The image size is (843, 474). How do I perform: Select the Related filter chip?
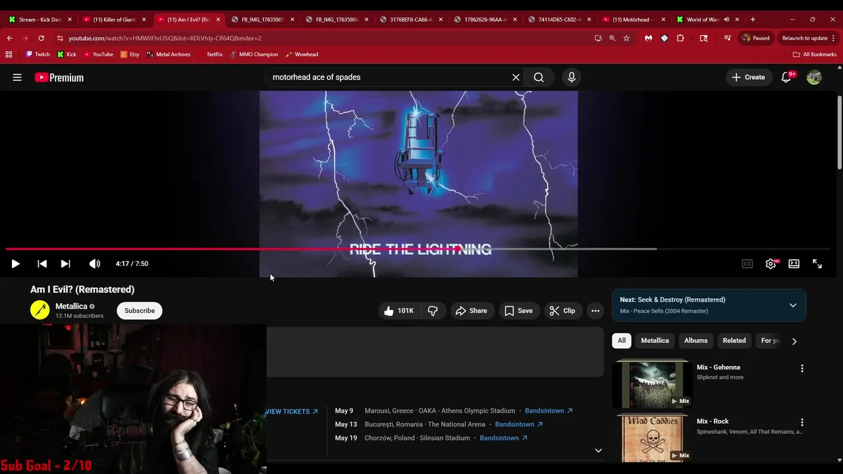click(x=734, y=340)
